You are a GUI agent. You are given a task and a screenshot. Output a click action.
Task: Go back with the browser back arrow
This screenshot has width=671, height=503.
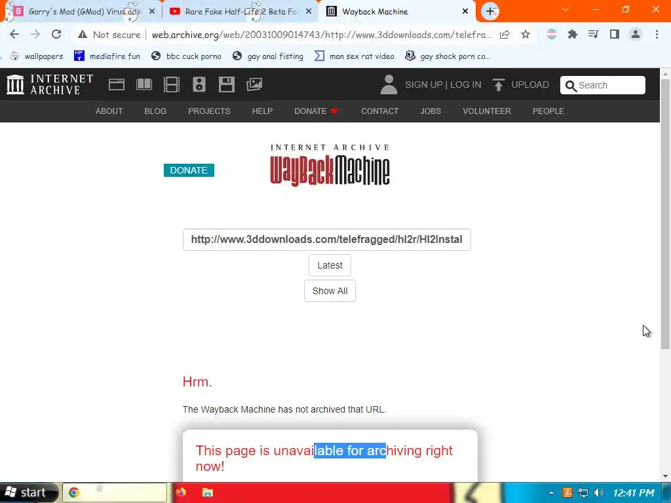[x=14, y=34]
